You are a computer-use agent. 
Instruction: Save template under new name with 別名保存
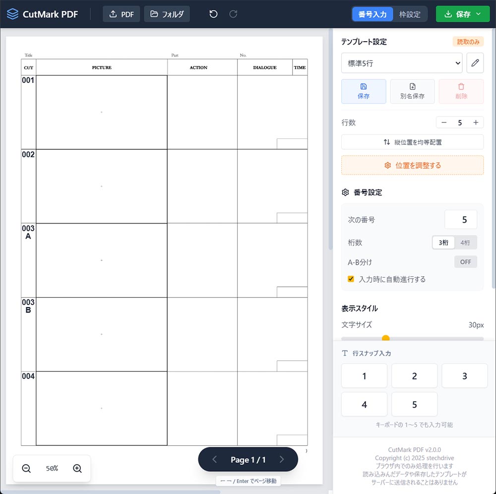tap(412, 91)
